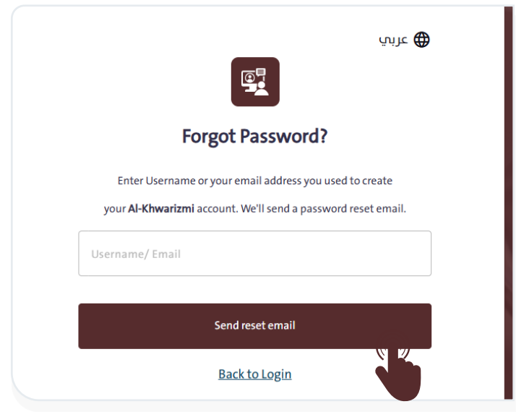This screenshot has height=417, width=516.
Task: Click the word "Login" in the bottom link
Action: pyautogui.click(x=277, y=374)
